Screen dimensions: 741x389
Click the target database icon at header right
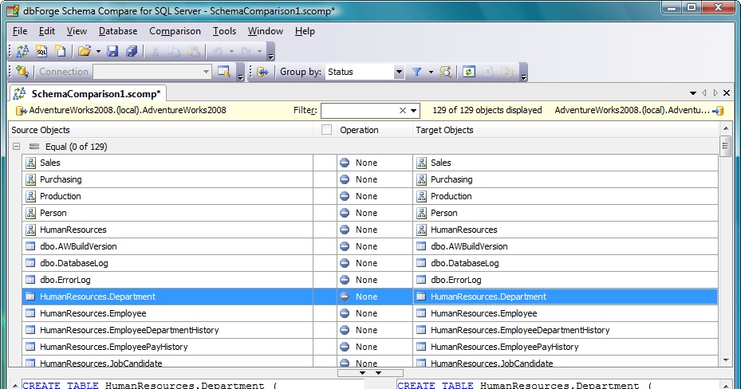(x=718, y=111)
